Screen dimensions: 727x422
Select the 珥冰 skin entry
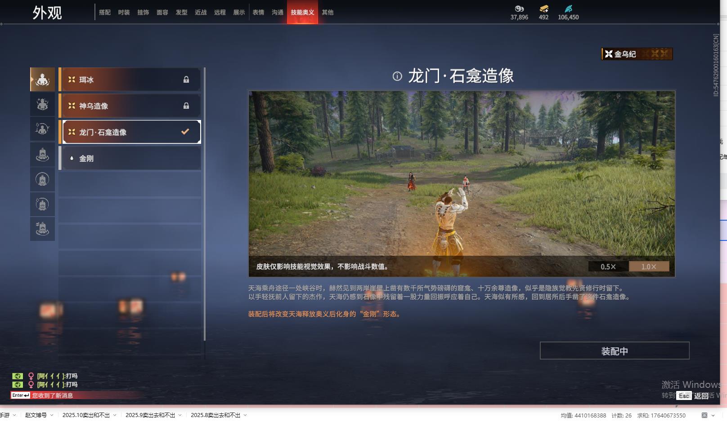130,80
